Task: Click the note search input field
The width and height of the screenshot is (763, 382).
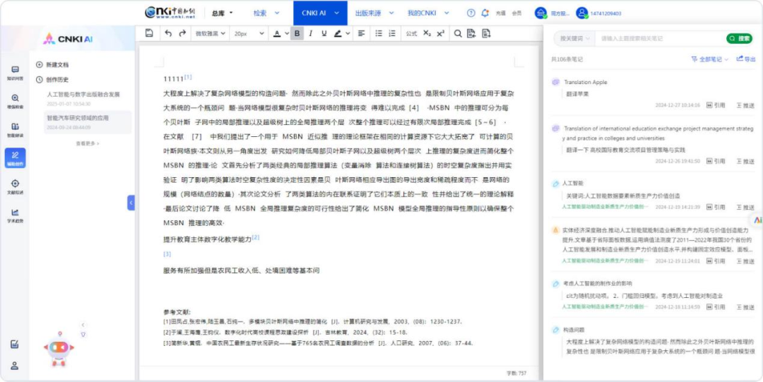Action: point(657,38)
